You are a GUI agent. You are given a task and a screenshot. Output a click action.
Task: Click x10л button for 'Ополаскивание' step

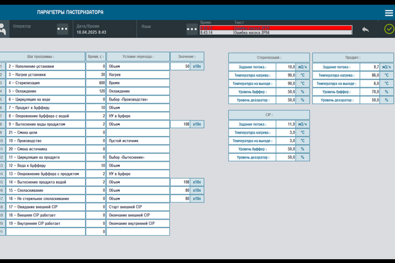197,189
